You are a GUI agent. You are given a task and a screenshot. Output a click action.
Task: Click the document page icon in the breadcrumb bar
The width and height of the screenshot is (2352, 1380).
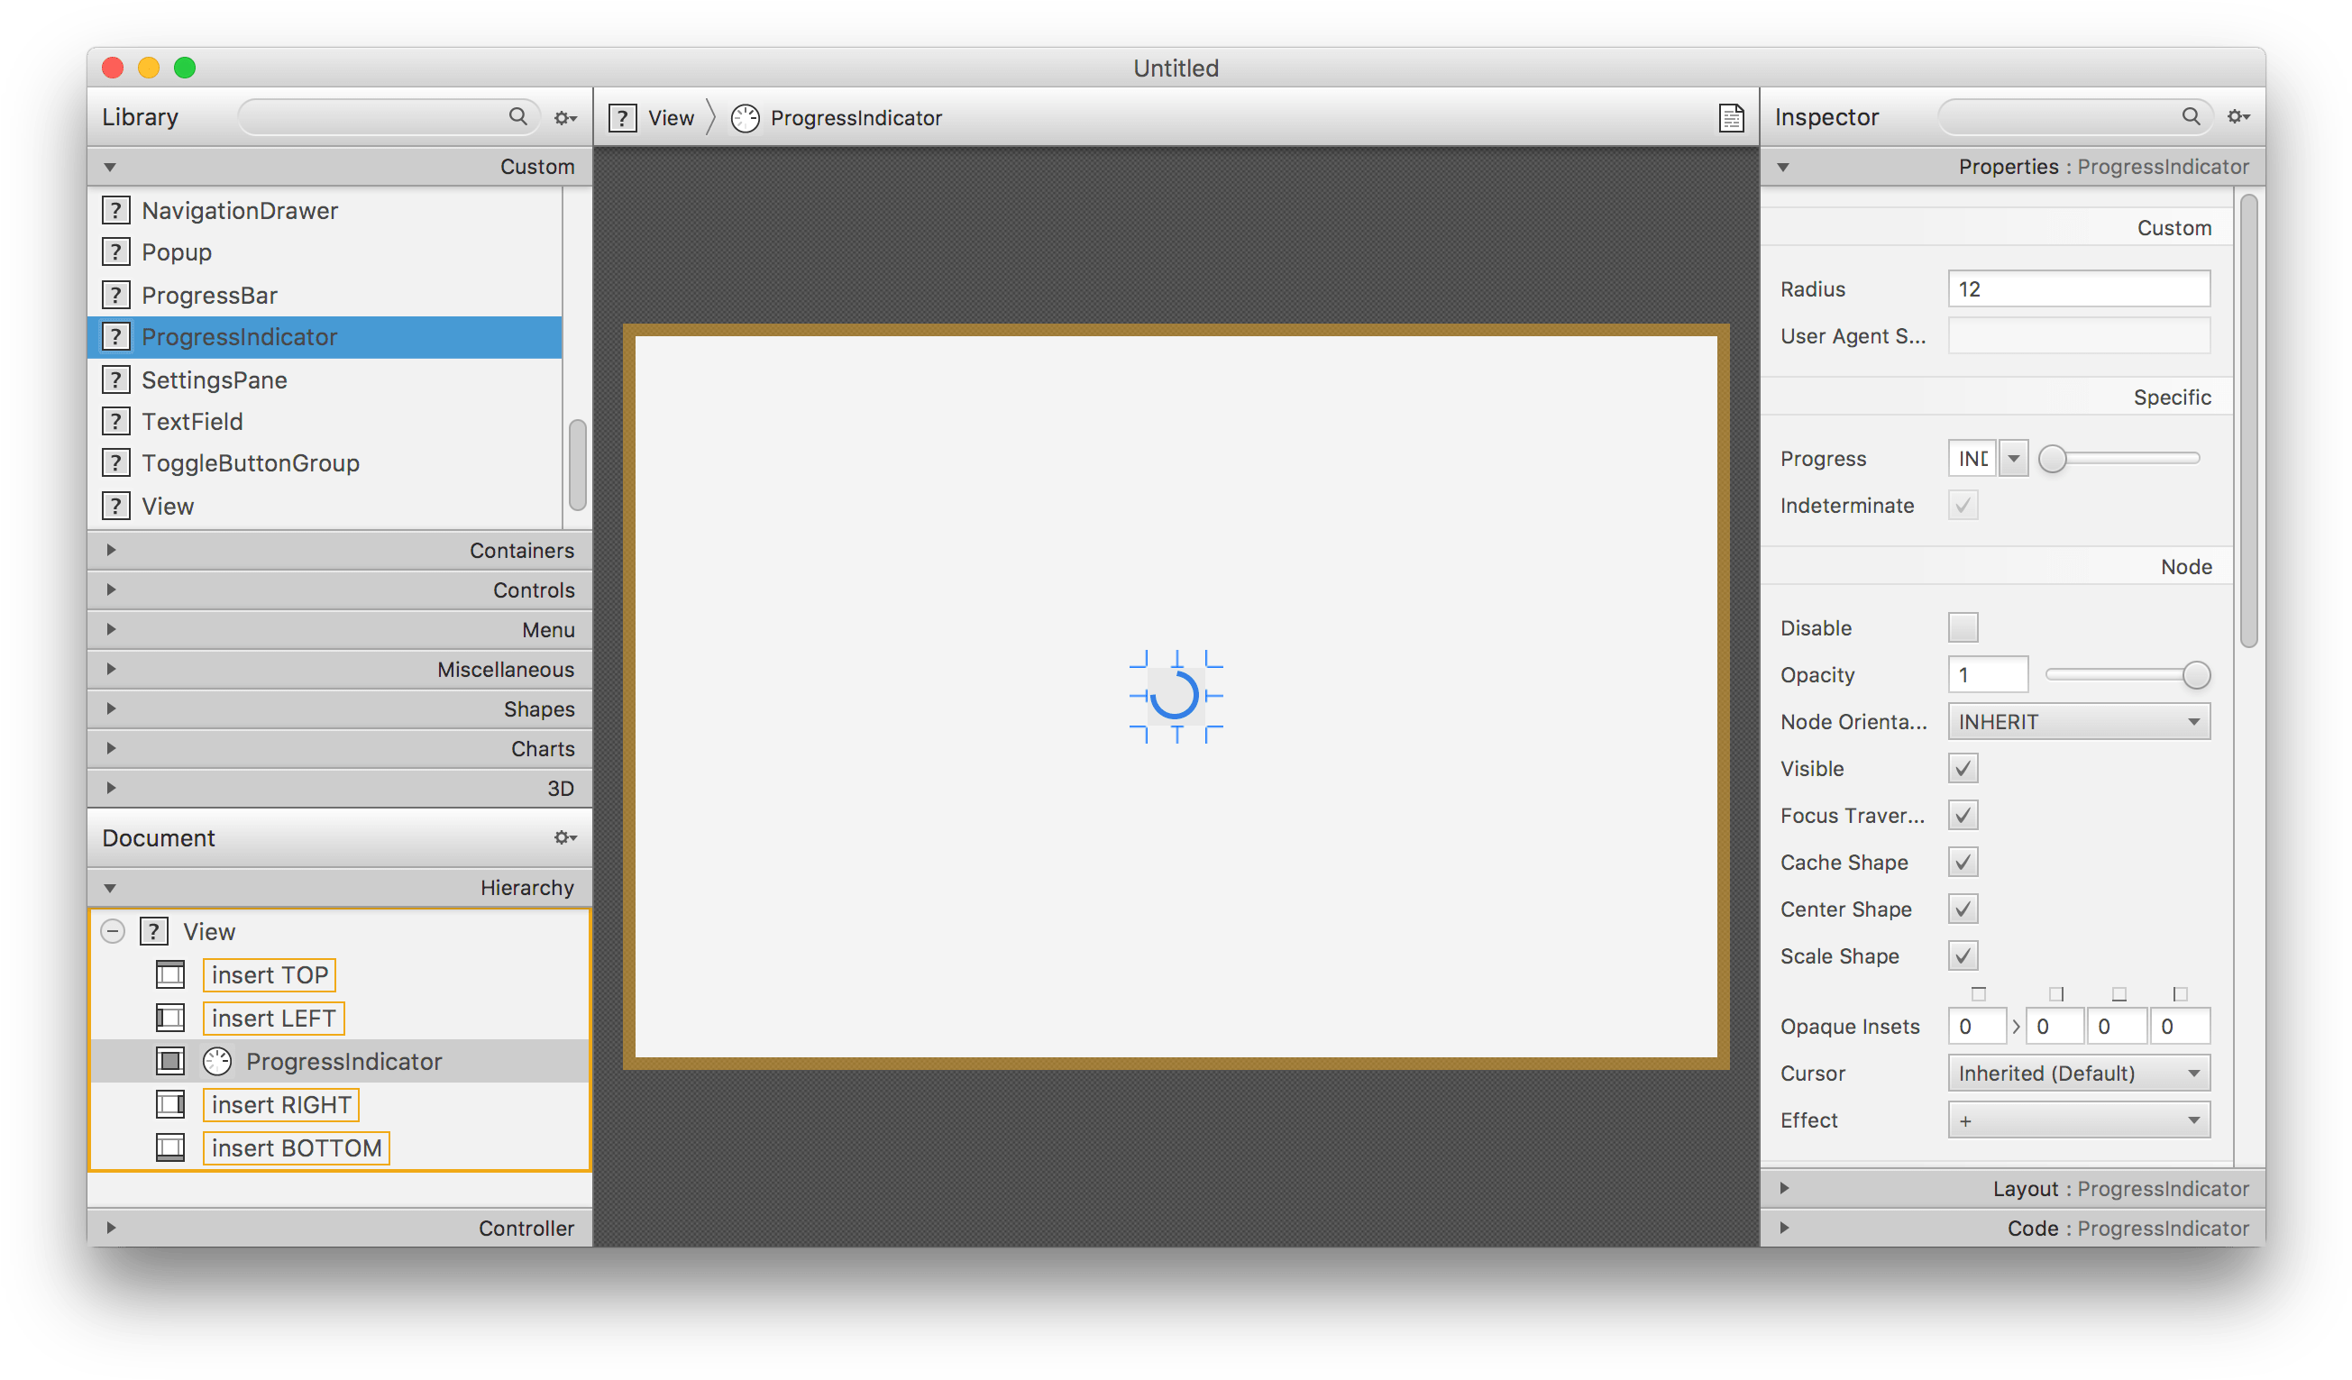coord(1732,117)
